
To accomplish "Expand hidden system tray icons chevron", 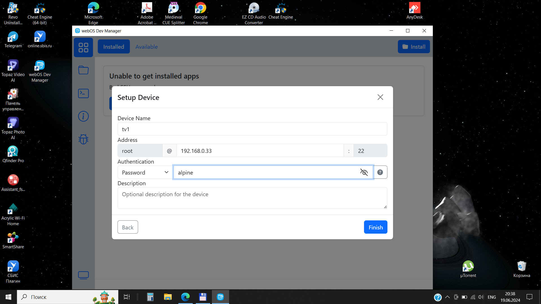I will click(x=447, y=297).
